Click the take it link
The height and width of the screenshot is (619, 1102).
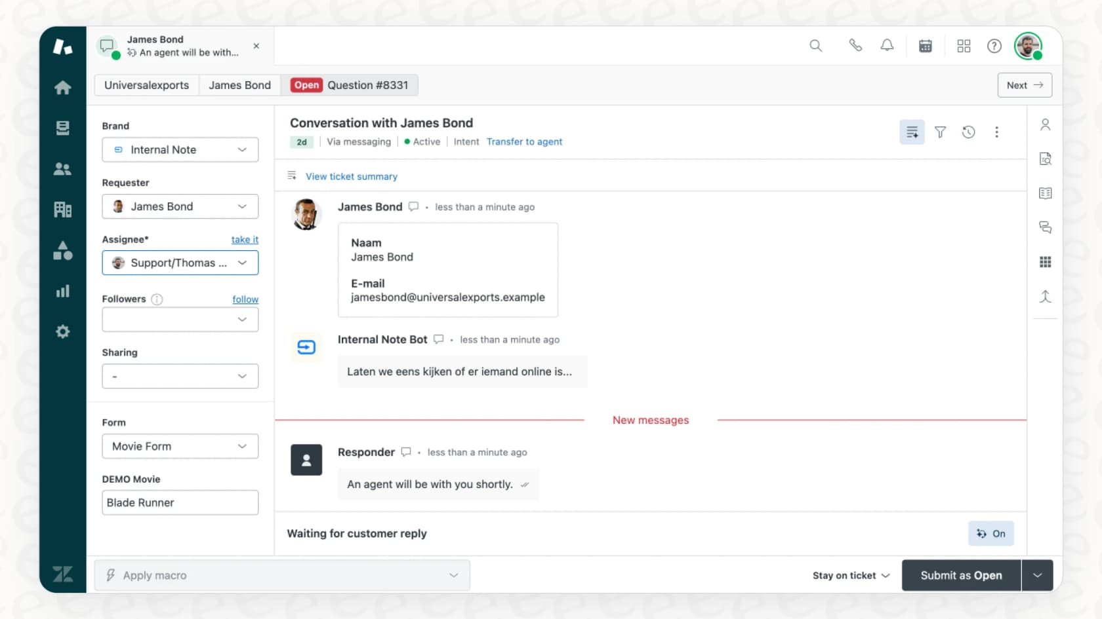[x=245, y=239]
